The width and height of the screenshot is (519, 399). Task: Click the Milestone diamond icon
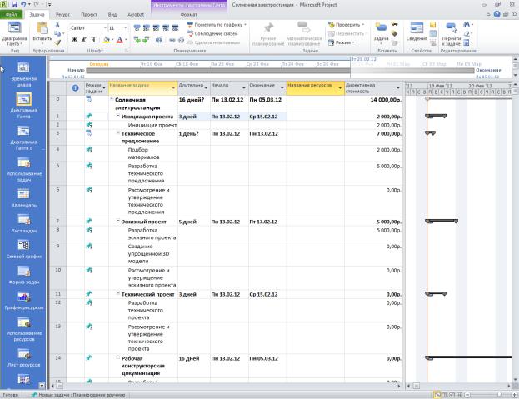click(x=394, y=34)
